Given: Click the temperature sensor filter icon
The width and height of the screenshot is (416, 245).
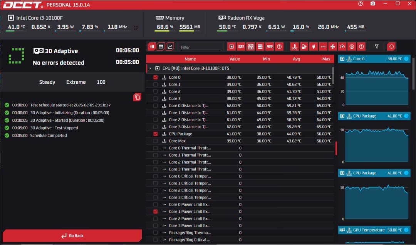Looking at the screenshot, I should click(x=294, y=47).
